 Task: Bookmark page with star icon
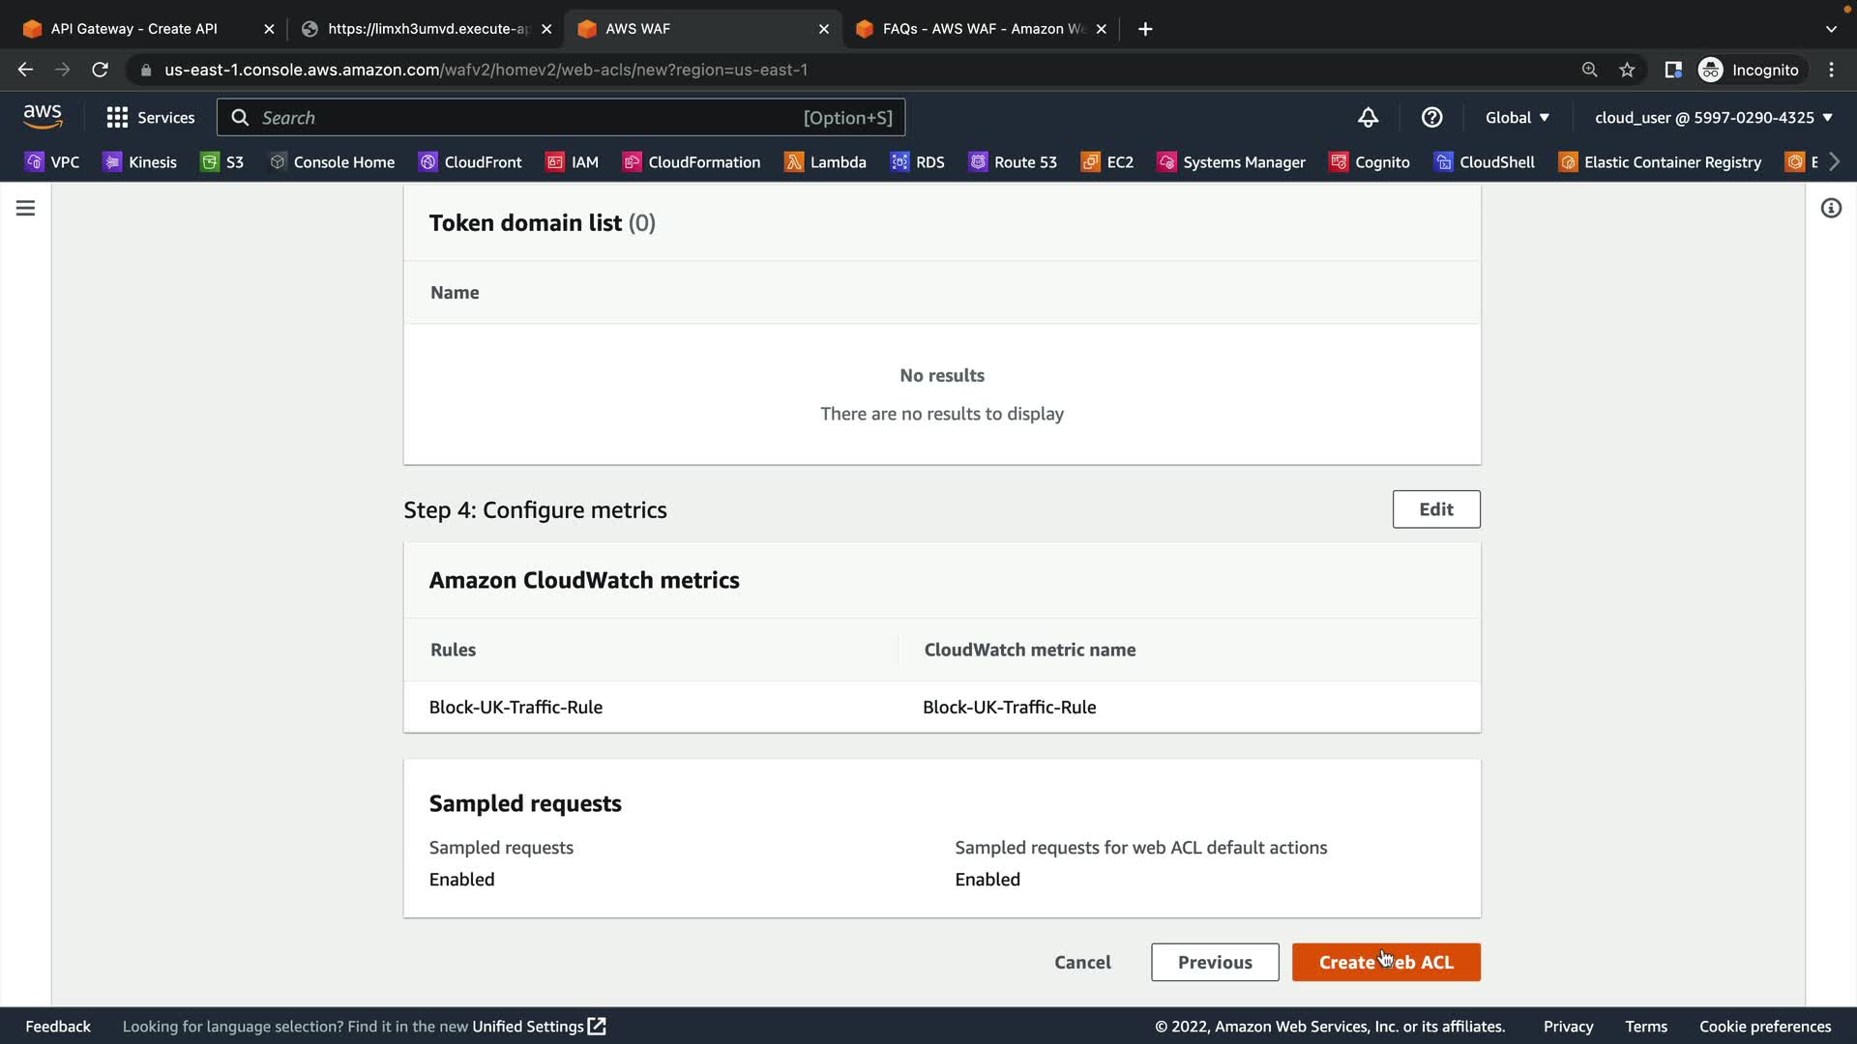(x=1627, y=70)
